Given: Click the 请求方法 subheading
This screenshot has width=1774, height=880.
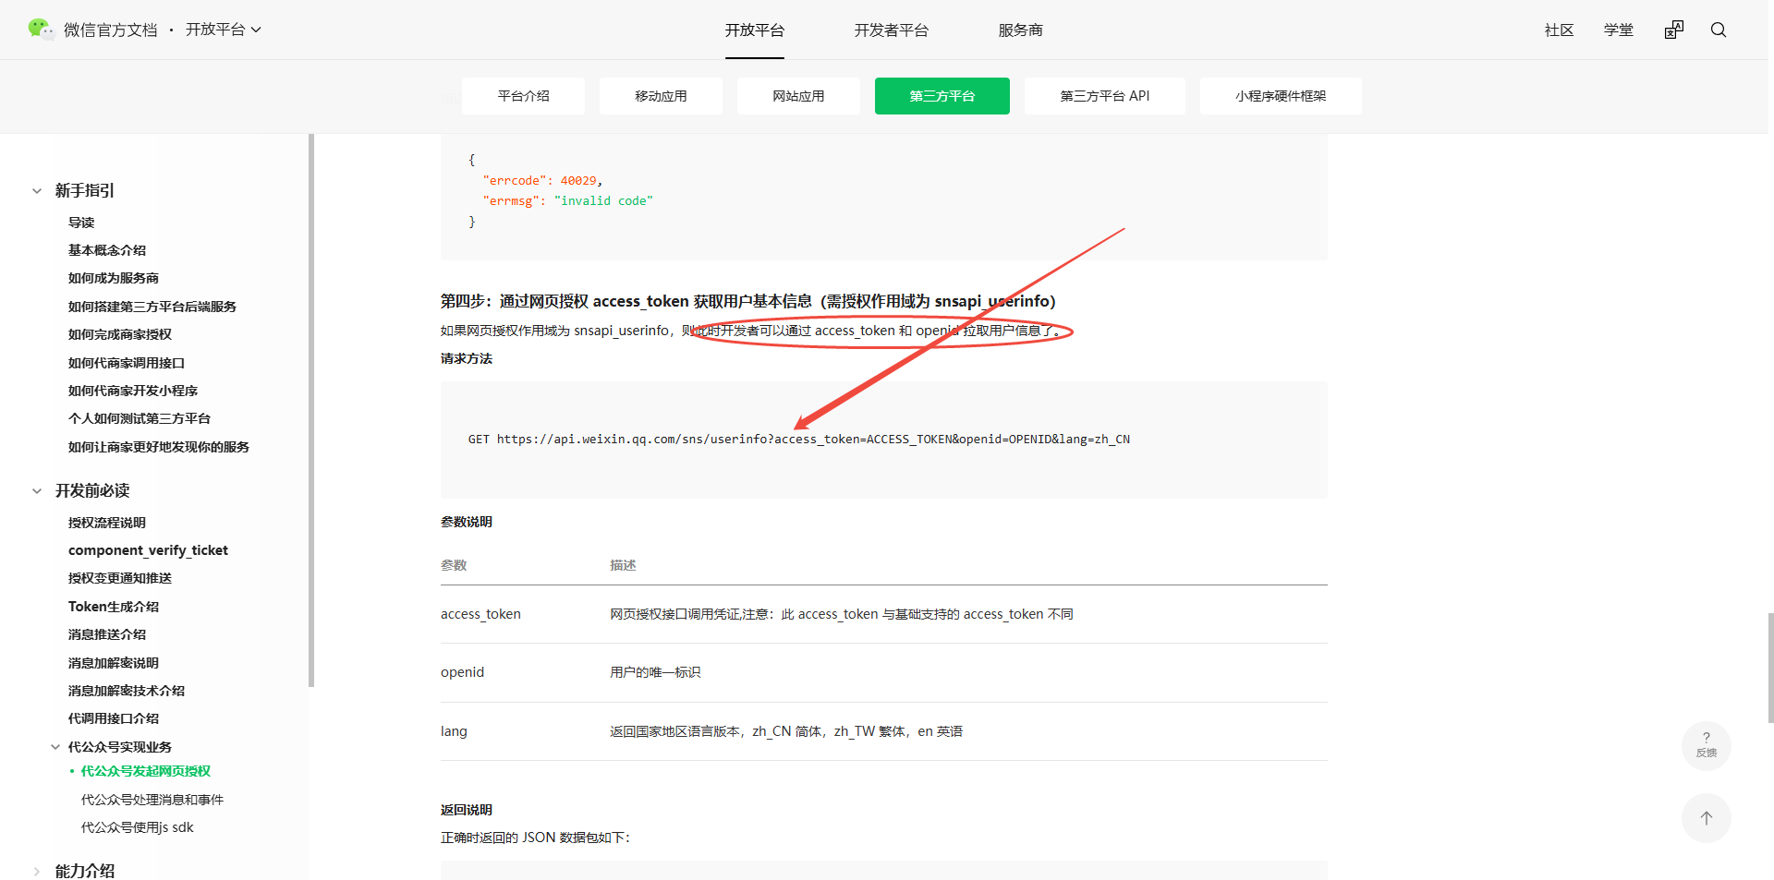Looking at the screenshot, I should [467, 358].
